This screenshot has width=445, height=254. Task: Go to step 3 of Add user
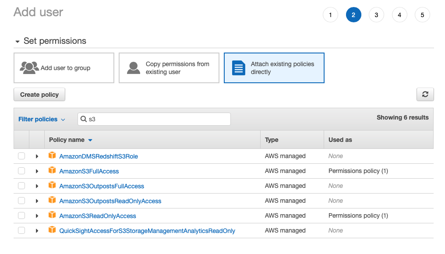(376, 14)
